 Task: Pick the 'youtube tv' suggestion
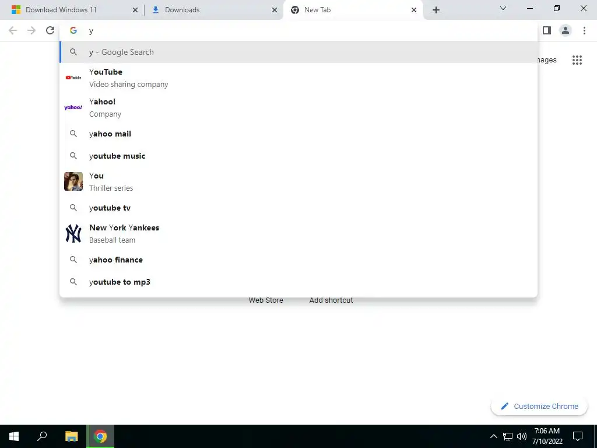pyautogui.click(x=298, y=208)
